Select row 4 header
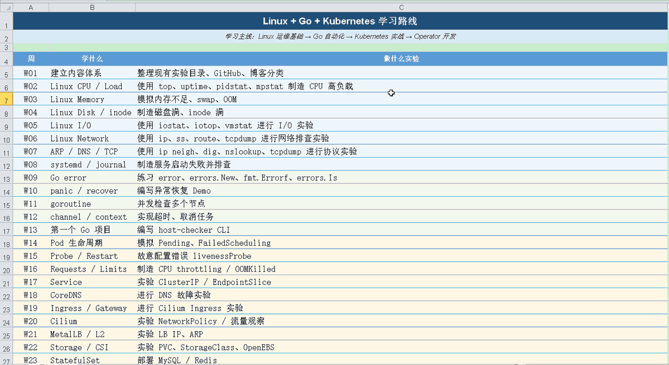669x365 pixels. pos(6,59)
